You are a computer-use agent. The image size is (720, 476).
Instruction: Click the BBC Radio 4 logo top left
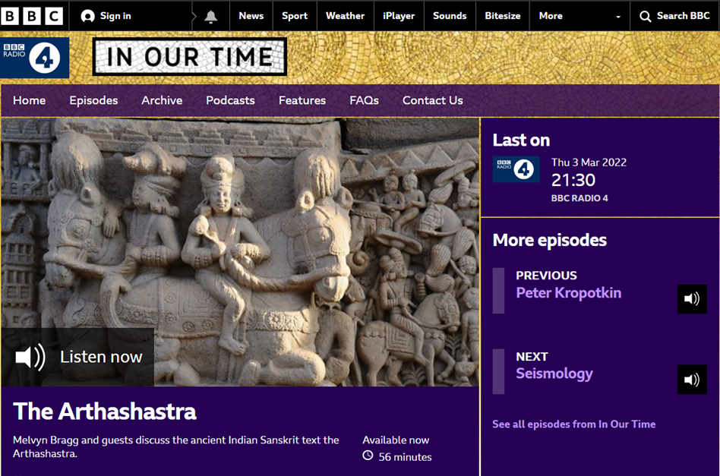pos(33,57)
